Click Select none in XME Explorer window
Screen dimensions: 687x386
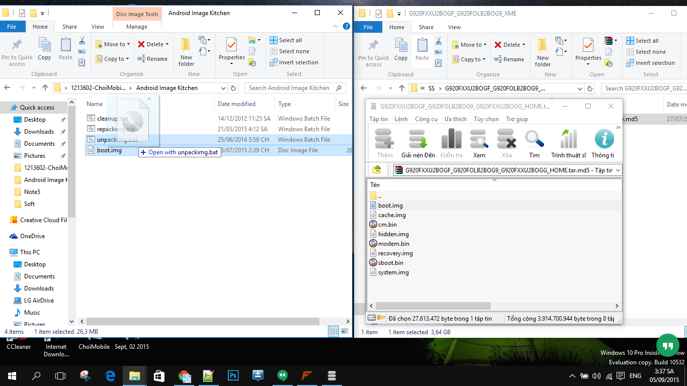[x=646, y=52]
